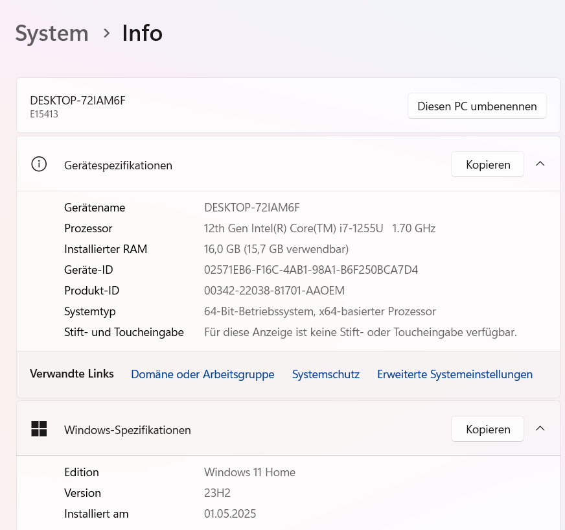
Task: Click the Windows logo icon beside Windows-Spezifikationen
Action: (x=39, y=429)
